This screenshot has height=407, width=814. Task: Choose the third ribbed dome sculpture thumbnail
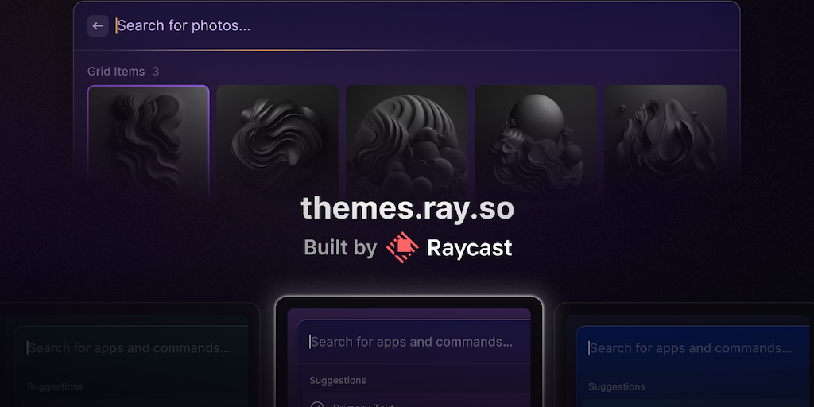pos(407,141)
